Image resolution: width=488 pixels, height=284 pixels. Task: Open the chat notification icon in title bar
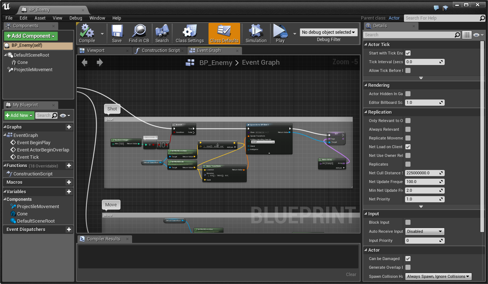[x=436, y=8]
